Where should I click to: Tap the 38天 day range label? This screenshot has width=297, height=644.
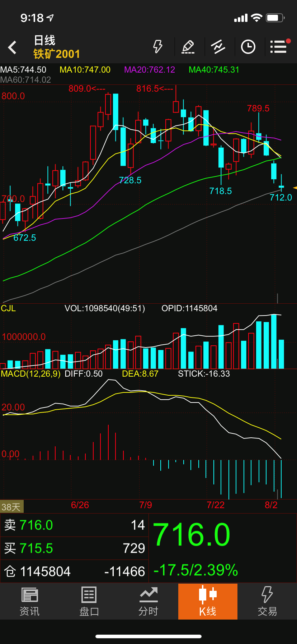coord(11,507)
